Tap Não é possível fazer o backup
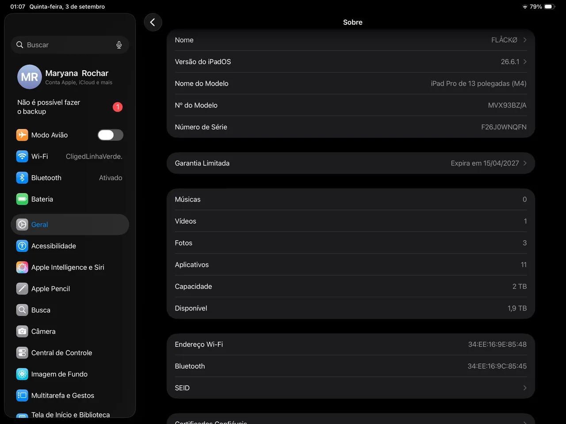This screenshot has height=424, width=566. tap(70, 107)
